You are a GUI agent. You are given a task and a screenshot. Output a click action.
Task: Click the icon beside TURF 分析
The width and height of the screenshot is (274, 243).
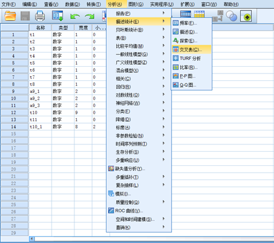pyautogui.click(x=176, y=58)
